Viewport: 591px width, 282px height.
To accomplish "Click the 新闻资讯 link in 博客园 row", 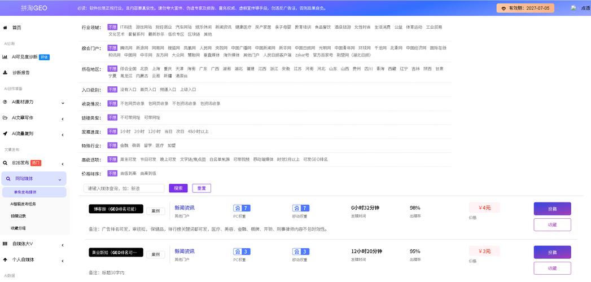I will pos(185,208).
